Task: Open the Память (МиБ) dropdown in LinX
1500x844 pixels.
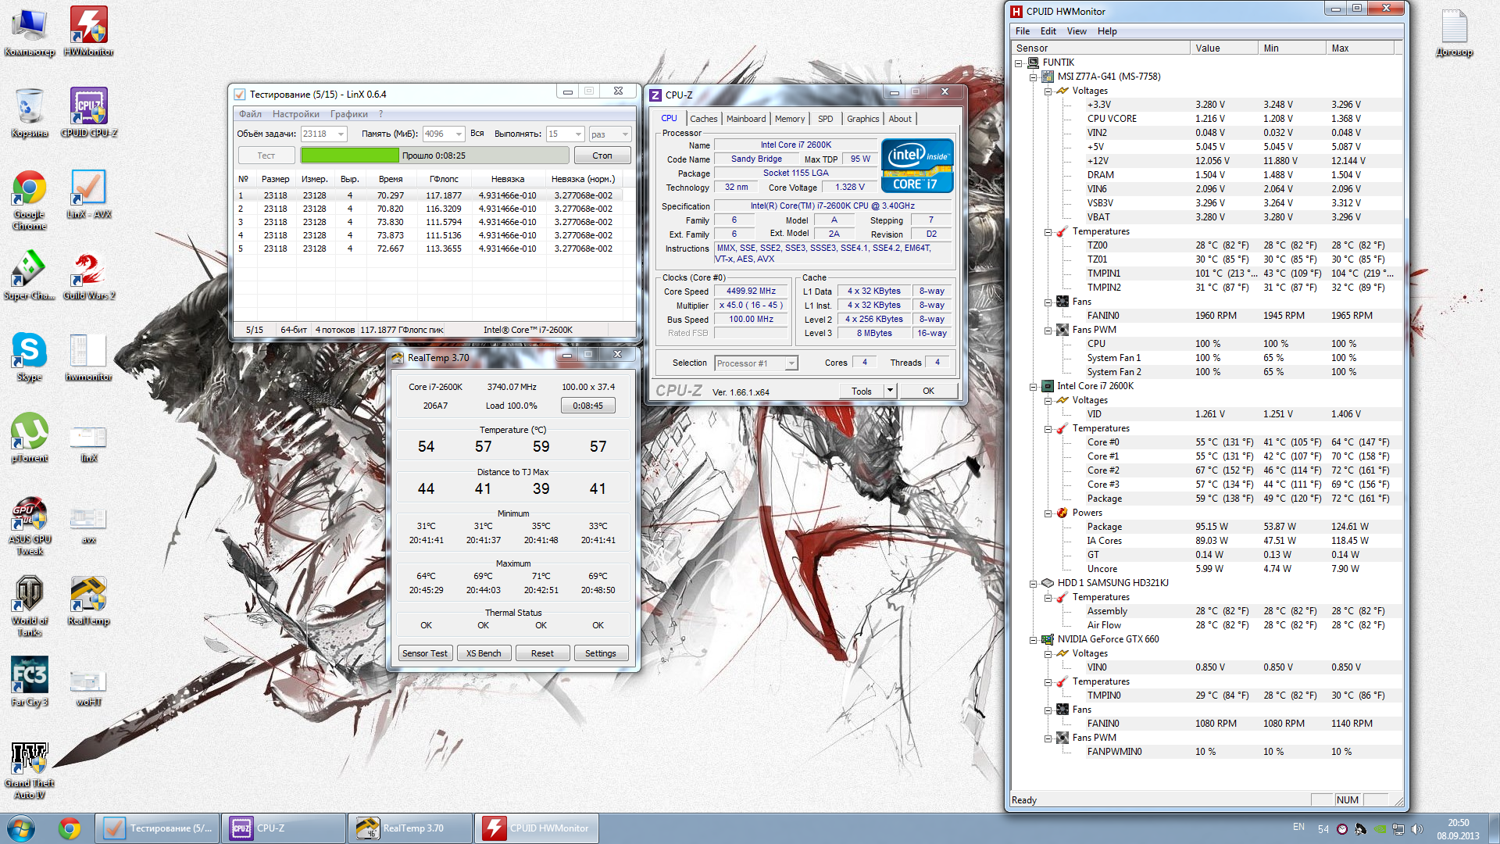Action: point(459,134)
